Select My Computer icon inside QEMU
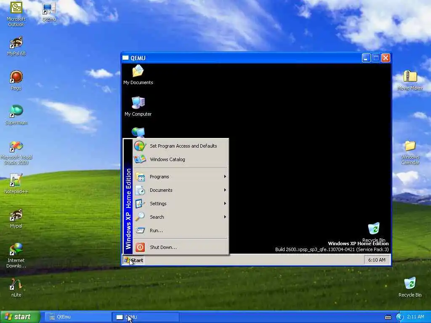Viewport: 431px width, 323px height. tap(138, 103)
